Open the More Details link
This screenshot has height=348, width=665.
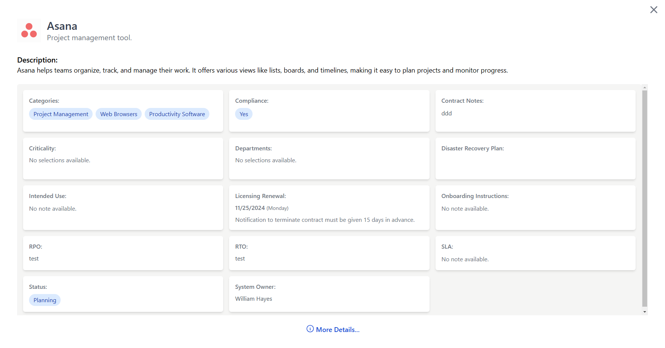tap(337, 330)
